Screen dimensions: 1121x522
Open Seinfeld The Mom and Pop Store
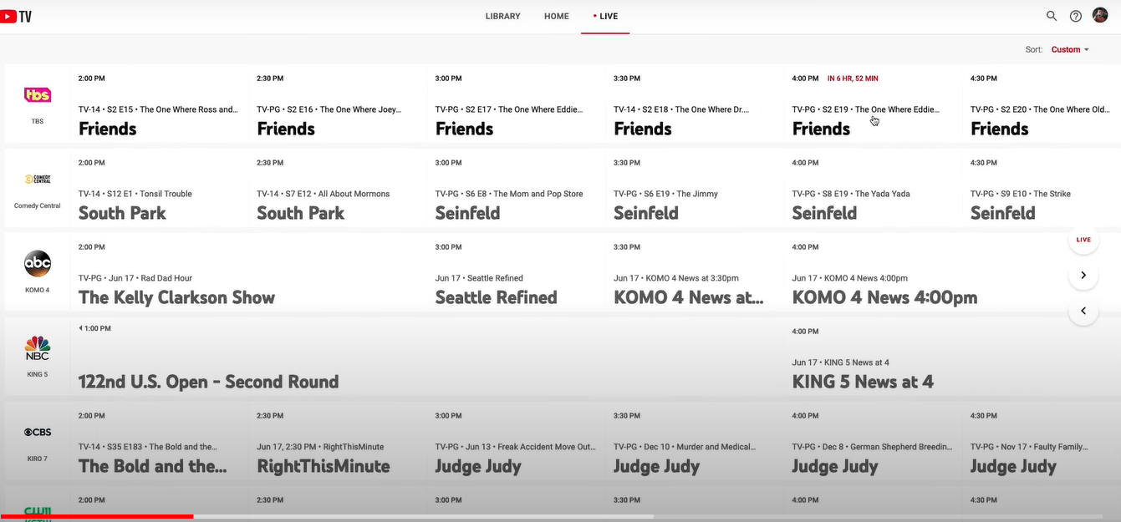point(517,188)
